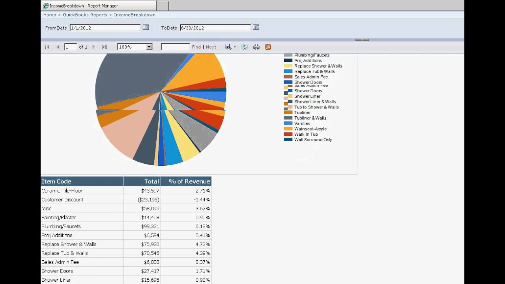Click the Proj Additions table cell
Image resolution: width=505 pixels, height=284 pixels.
(82, 235)
